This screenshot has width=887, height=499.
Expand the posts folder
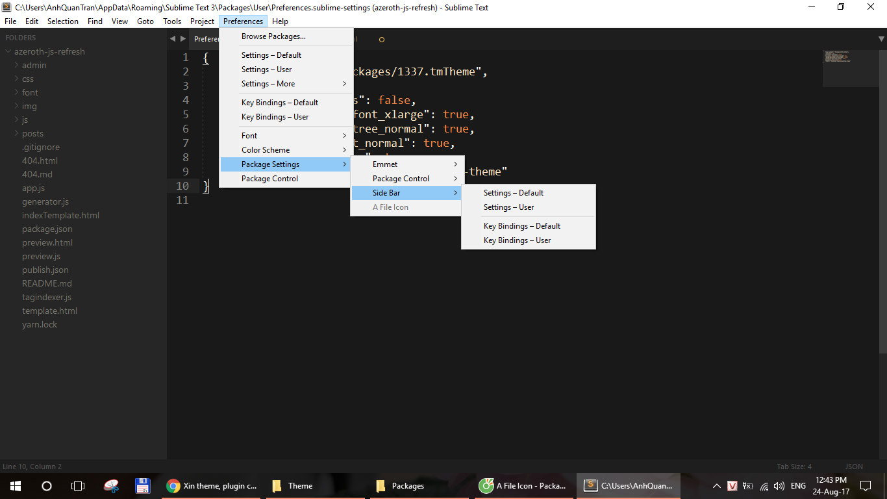(16, 133)
